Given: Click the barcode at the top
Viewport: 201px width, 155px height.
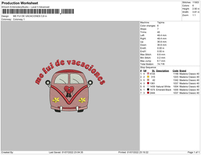Looking at the screenshot, I should (38, 11).
